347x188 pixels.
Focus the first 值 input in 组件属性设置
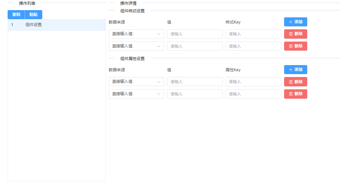click(195, 82)
